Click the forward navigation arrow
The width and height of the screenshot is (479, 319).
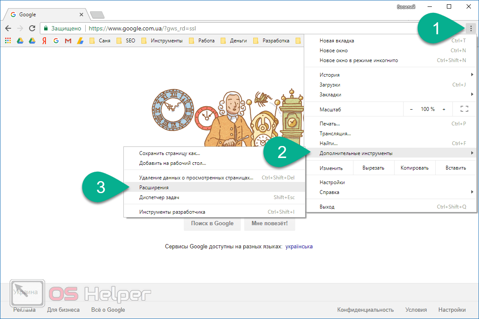tap(20, 28)
